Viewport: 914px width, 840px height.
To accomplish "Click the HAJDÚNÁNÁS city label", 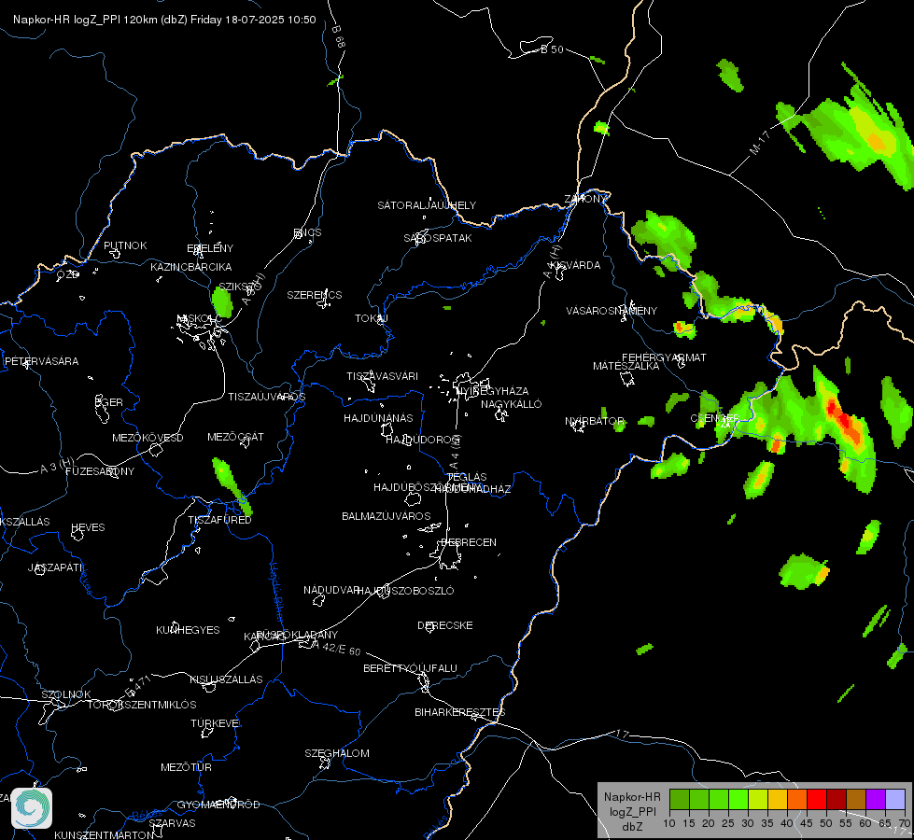I will point(378,418).
